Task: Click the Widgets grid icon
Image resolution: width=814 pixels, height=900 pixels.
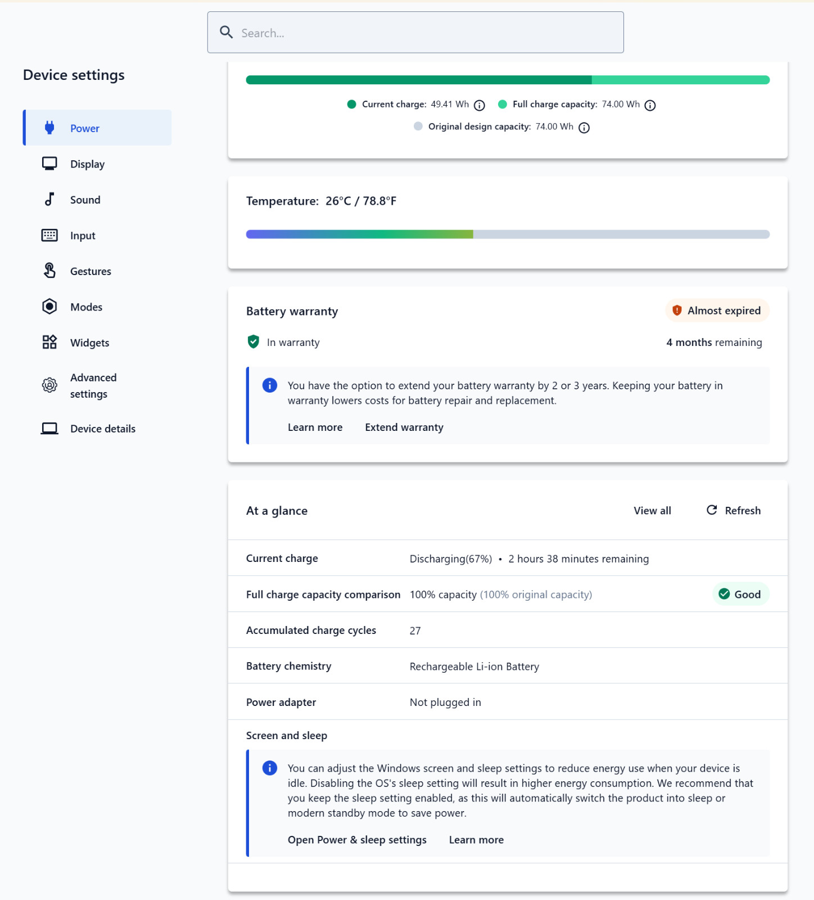Action: click(x=49, y=342)
